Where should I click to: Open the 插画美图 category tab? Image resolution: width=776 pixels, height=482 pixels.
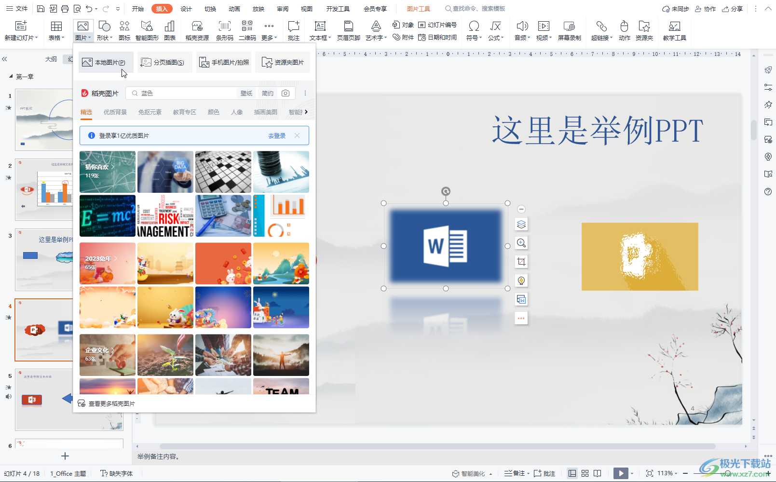click(266, 112)
